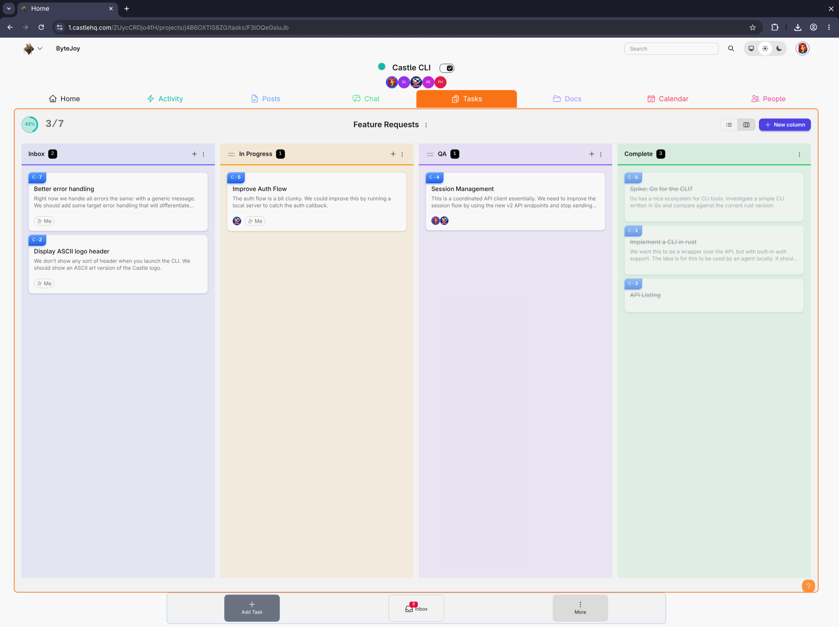Click the C-4 task ID badge
Image resolution: width=839 pixels, height=627 pixels.
[434, 178]
